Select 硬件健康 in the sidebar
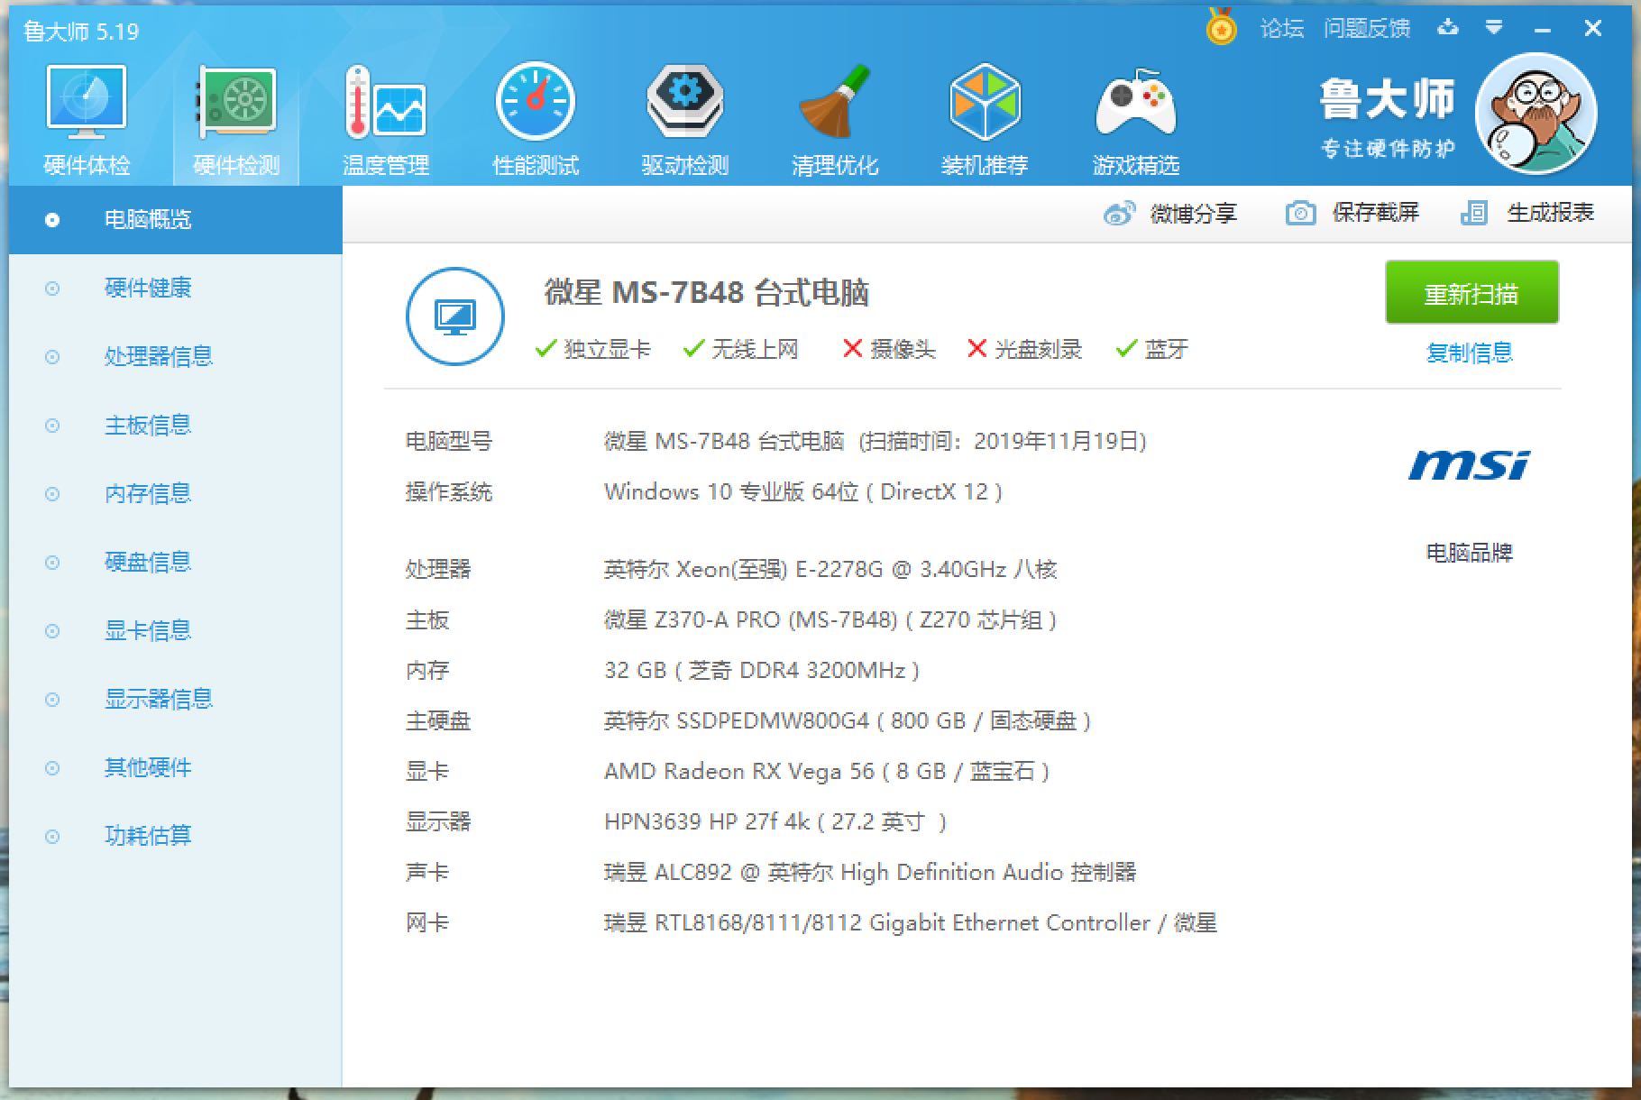The image size is (1641, 1100). tap(176, 289)
